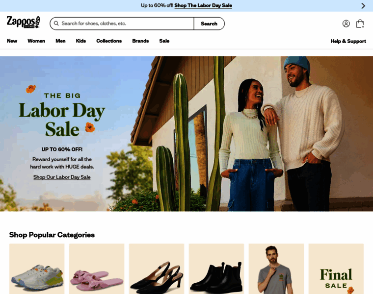Open the Brands menu
373x294 pixels.
140,41
